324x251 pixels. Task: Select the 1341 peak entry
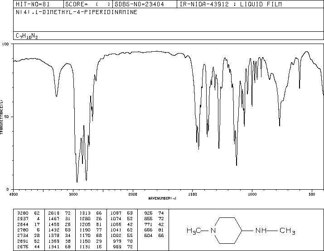59,247
